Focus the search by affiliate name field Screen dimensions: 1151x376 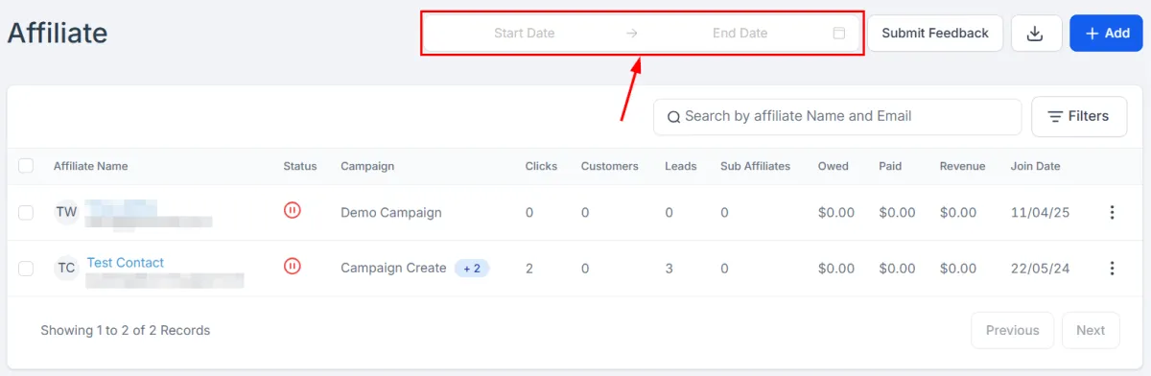(x=837, y=117)
